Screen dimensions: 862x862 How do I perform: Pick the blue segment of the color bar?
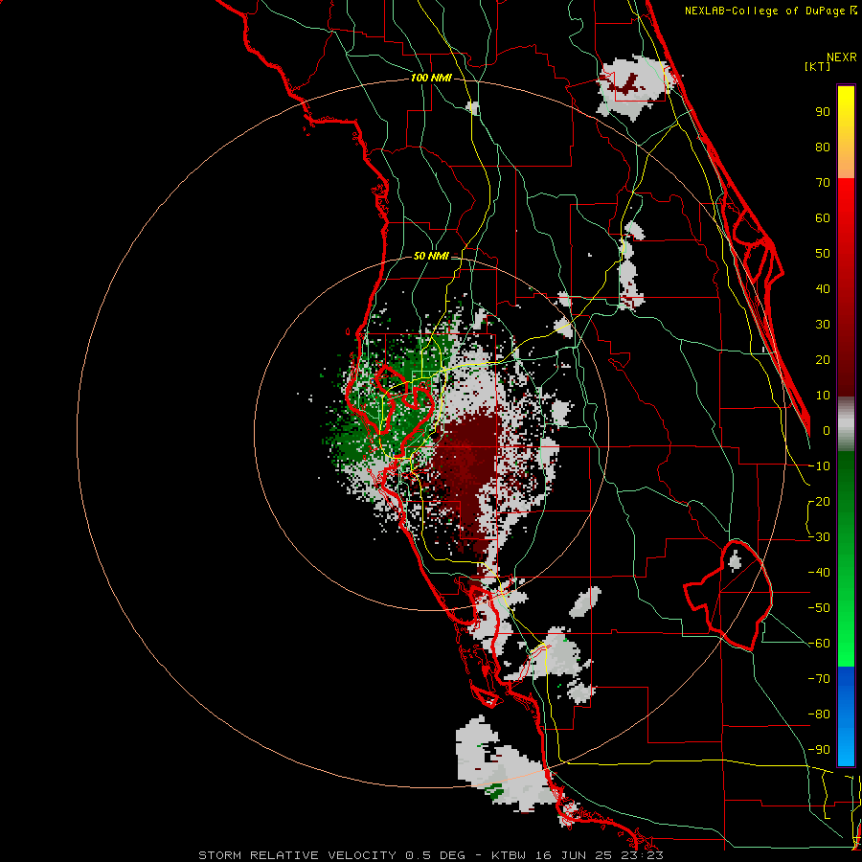pos(846,716)
